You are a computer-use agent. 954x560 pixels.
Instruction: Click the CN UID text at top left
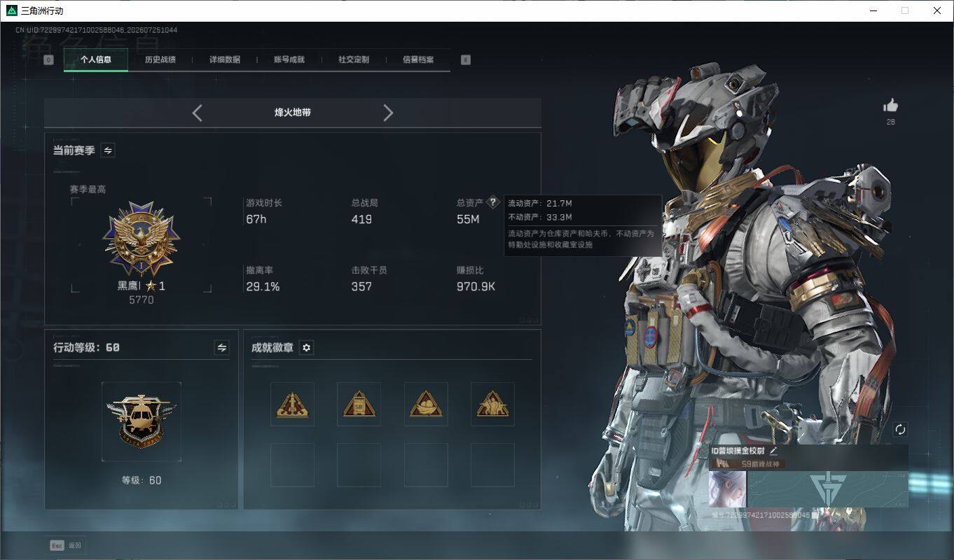pos(97,30)
